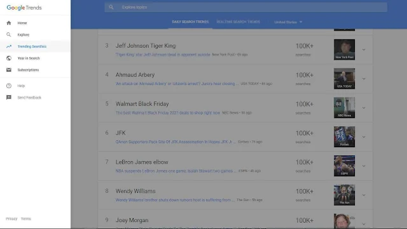Open the USA TODAY thumbnail for Ahmaud Arbery

pos(344,79)
